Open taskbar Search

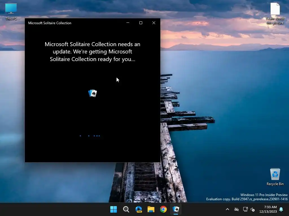(126, 209)
